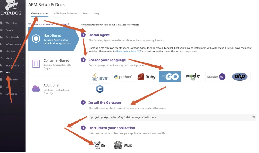Click the Integrations puzzle icon
The image size is (259, 153).
[x=1, y=65]
